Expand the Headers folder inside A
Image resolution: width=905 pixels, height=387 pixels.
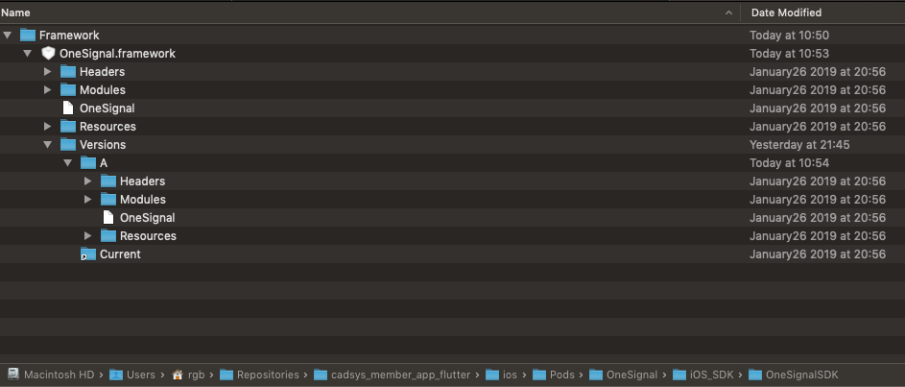[88, 181]
